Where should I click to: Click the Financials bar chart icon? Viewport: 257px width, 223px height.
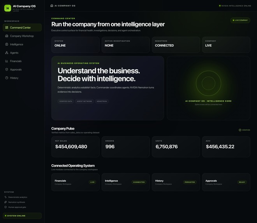(7, 61)
